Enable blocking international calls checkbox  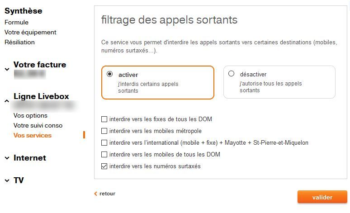[104, 143]
